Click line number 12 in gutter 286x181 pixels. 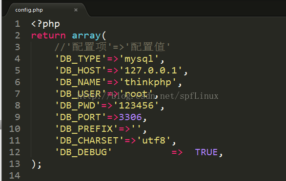pos(15,152)
